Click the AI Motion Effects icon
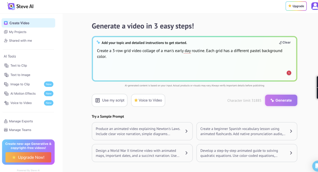This screenshot has width=318, height=172. (6, 94)
